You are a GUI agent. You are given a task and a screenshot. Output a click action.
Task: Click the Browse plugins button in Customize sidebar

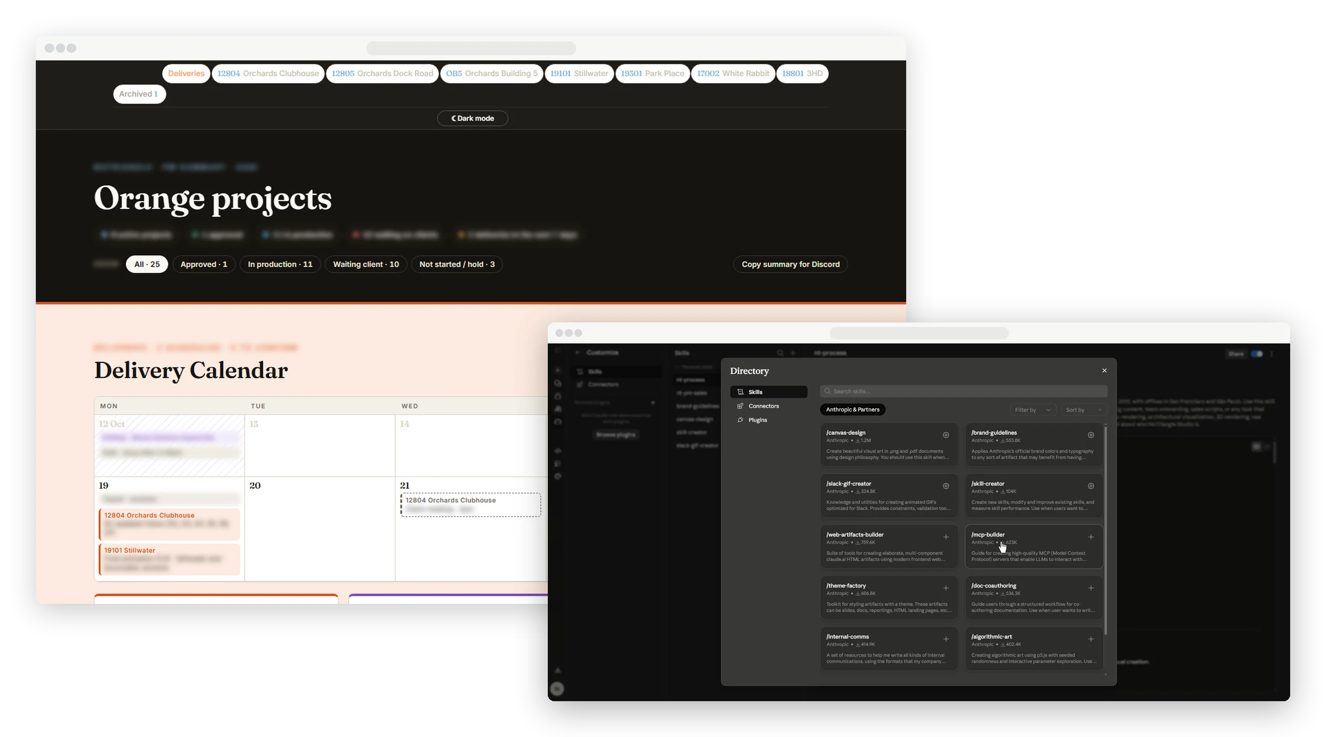(615, 435)
